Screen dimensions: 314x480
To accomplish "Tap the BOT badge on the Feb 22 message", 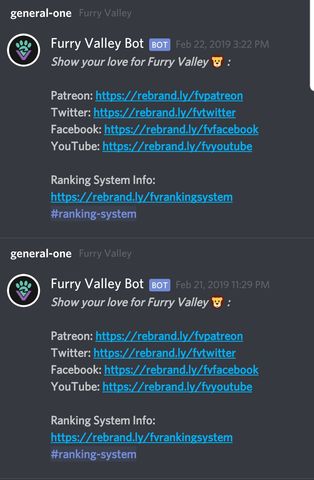I will tap(160, 45).
